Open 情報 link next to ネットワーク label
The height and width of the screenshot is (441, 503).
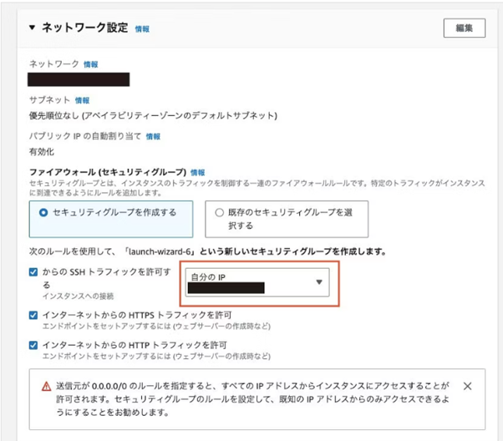[90, 64]
